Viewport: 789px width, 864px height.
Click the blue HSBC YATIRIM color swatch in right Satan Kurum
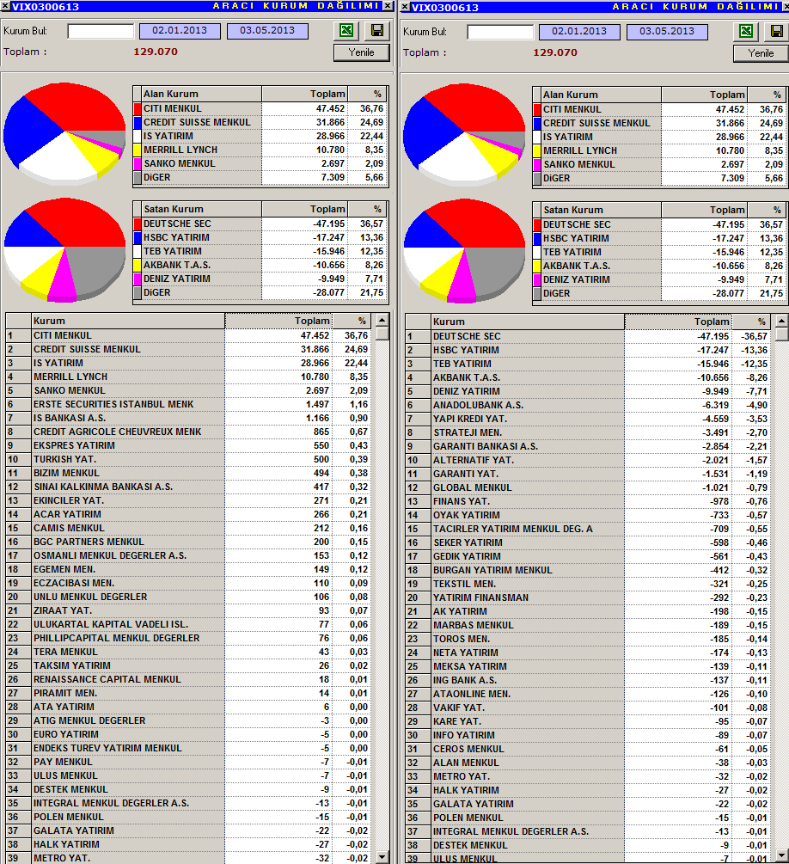click(537, 239)
